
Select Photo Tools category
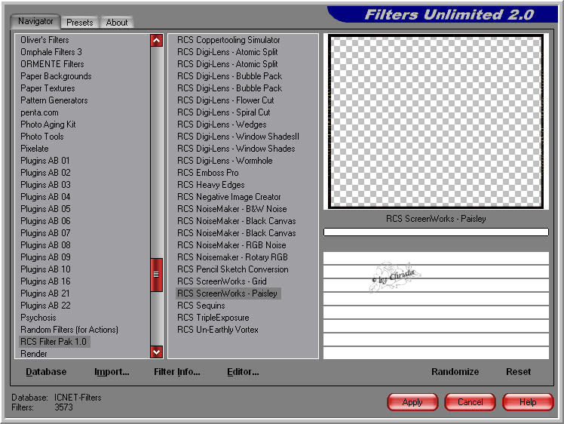pyautogui.click(x=41, y=137)
